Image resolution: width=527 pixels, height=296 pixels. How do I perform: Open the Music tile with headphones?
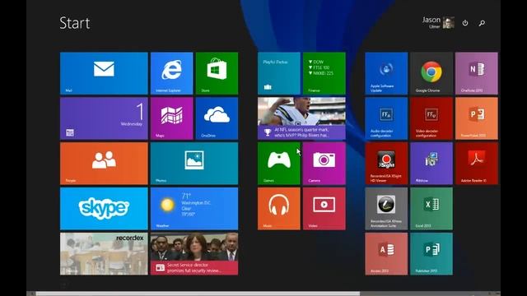pos(279,208)
